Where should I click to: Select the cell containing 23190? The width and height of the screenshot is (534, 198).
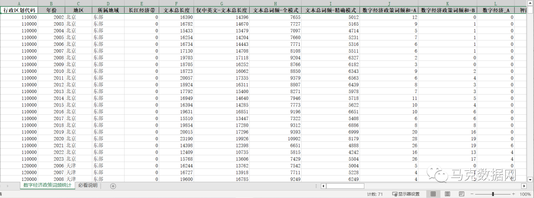[176, 139]
